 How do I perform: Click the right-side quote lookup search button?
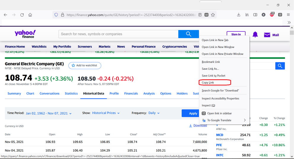coord(280,66)
